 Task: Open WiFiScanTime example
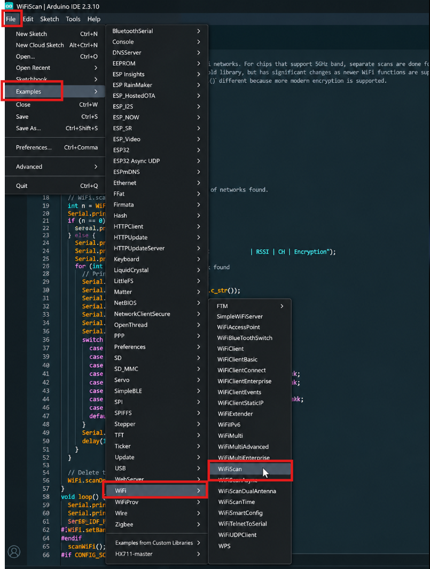click(x=250, y=502)
